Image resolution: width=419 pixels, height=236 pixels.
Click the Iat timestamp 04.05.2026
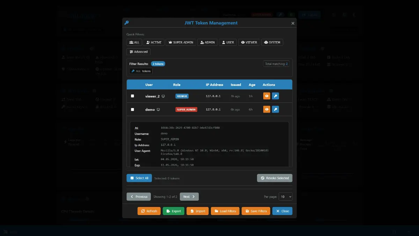pyautogui.click(x=177, y=159)
